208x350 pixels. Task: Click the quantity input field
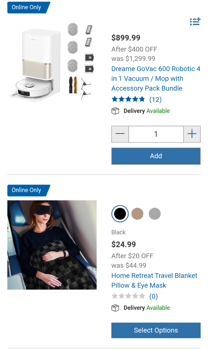(x=156, y=134)
